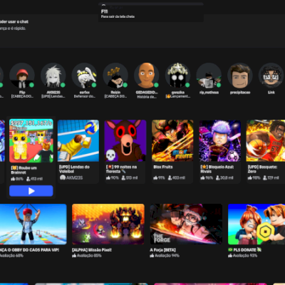Open PLS DONATE game thumbnail
Image resolution: width=285 pixels, height=285 pixels.
tap(256, 224)
